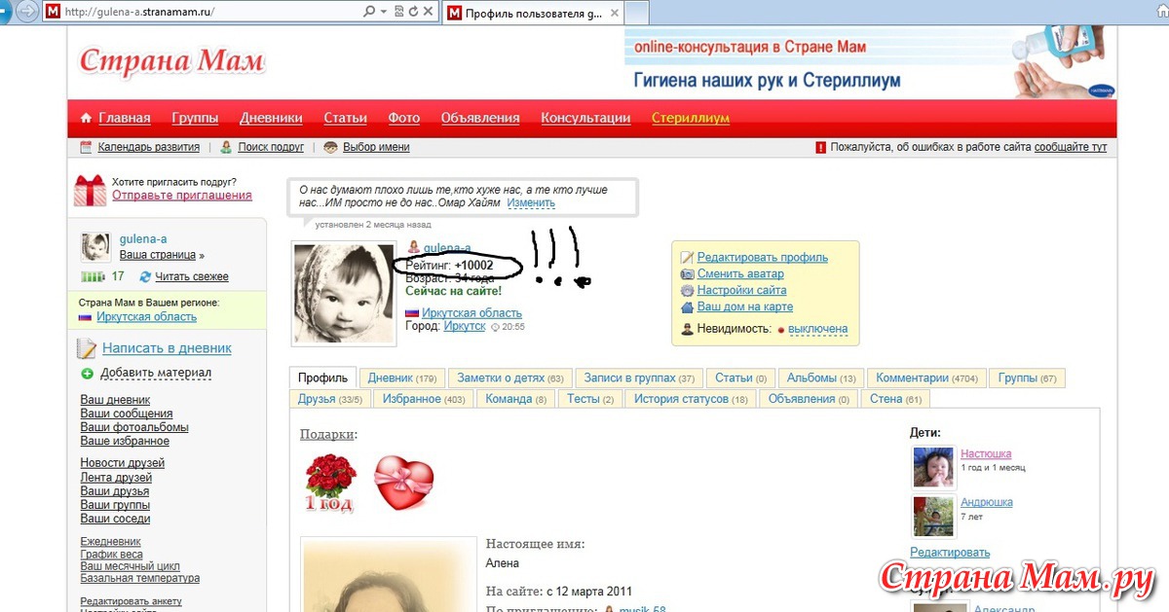Switch to the Альбомы (13) tab
The image size is (1169, 612).
click(x=821, y=378)
